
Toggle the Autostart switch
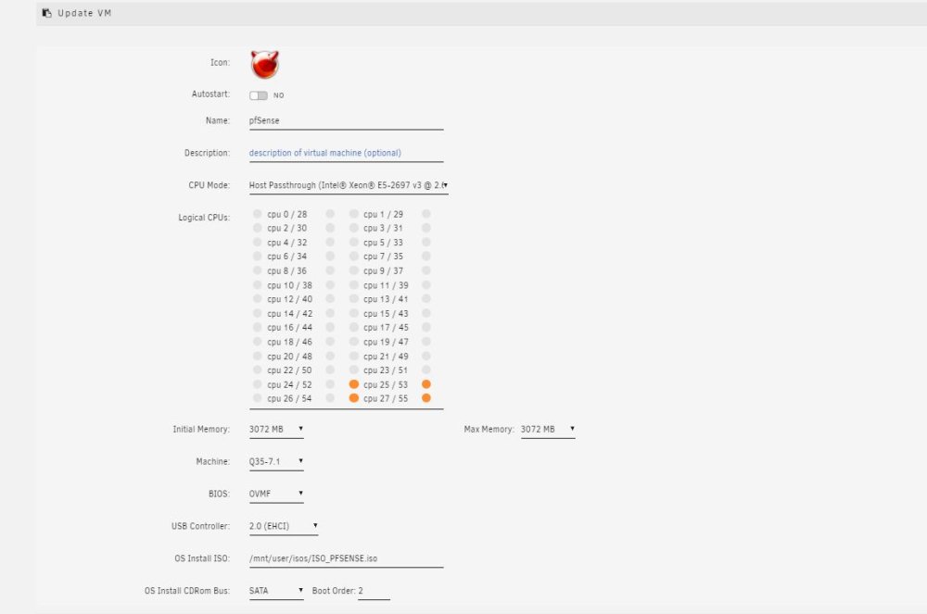point(259,95)
